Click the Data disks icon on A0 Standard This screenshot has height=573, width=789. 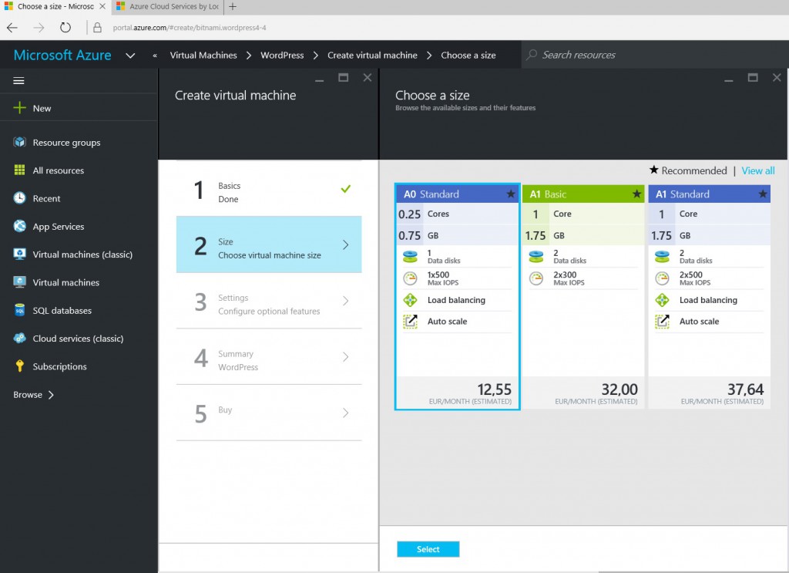[x=411, y=257]
